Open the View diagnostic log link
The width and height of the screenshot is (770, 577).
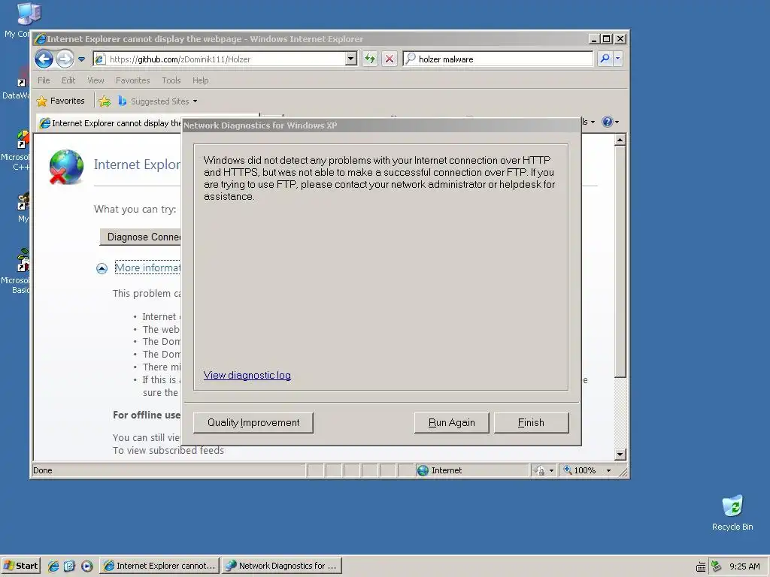[x=247, y=376]
